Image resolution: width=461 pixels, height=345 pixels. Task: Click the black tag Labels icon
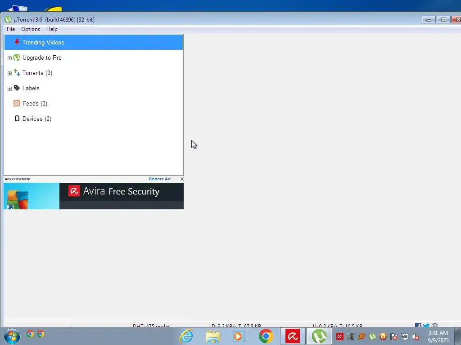(17, 88)
